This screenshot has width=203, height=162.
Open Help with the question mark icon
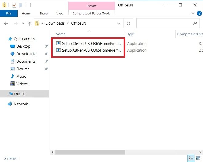[199, 13]
